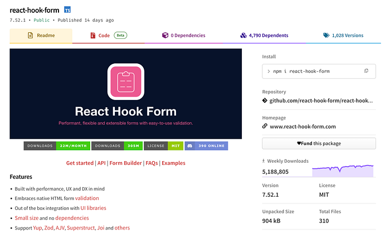
Task: Open the API link
Action: pos(101,163)
